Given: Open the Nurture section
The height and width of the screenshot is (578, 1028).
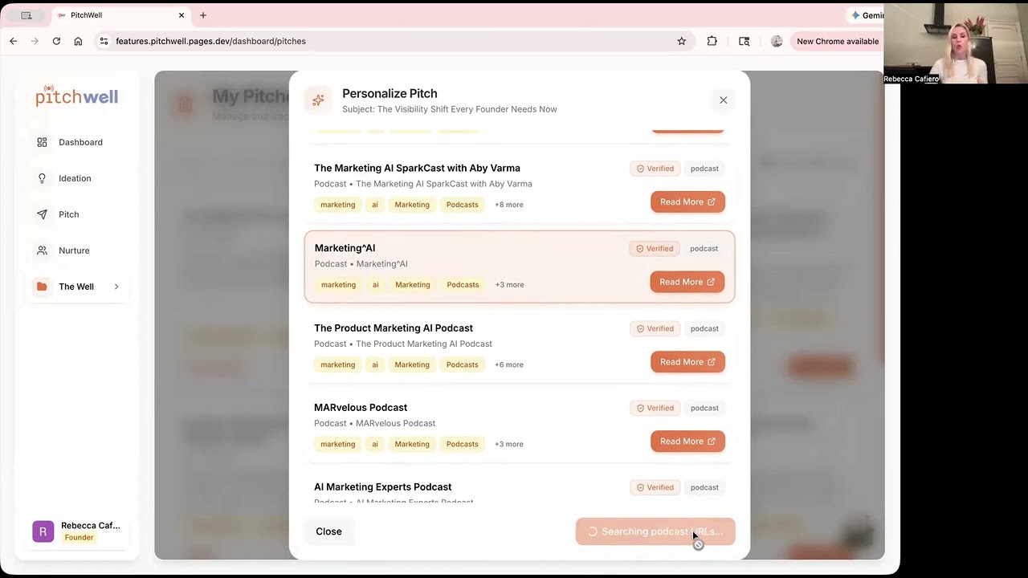Looking at the screenshot, I should click(x=77, y=250).
